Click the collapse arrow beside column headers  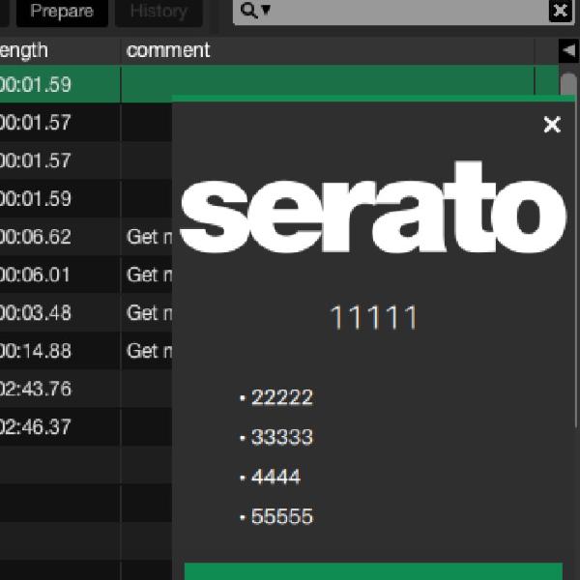pyautogui.click(x=568, y=50)
